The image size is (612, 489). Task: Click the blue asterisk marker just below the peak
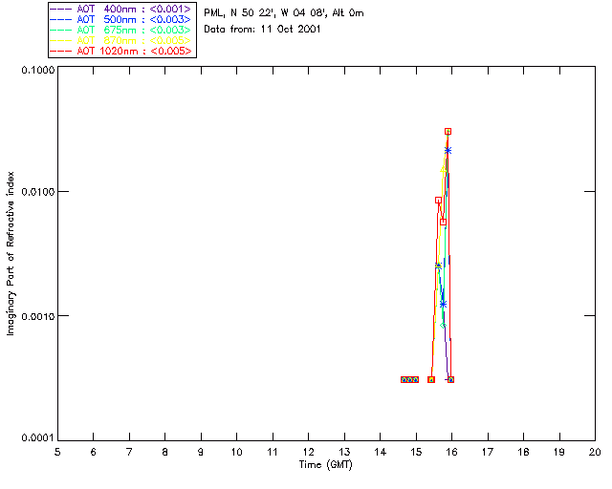(448, 150)
